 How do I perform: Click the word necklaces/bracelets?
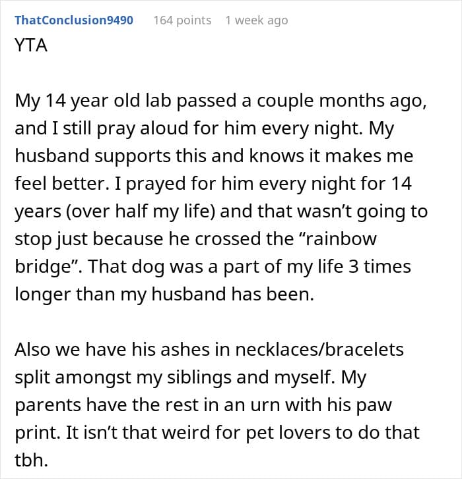point(319,349)
